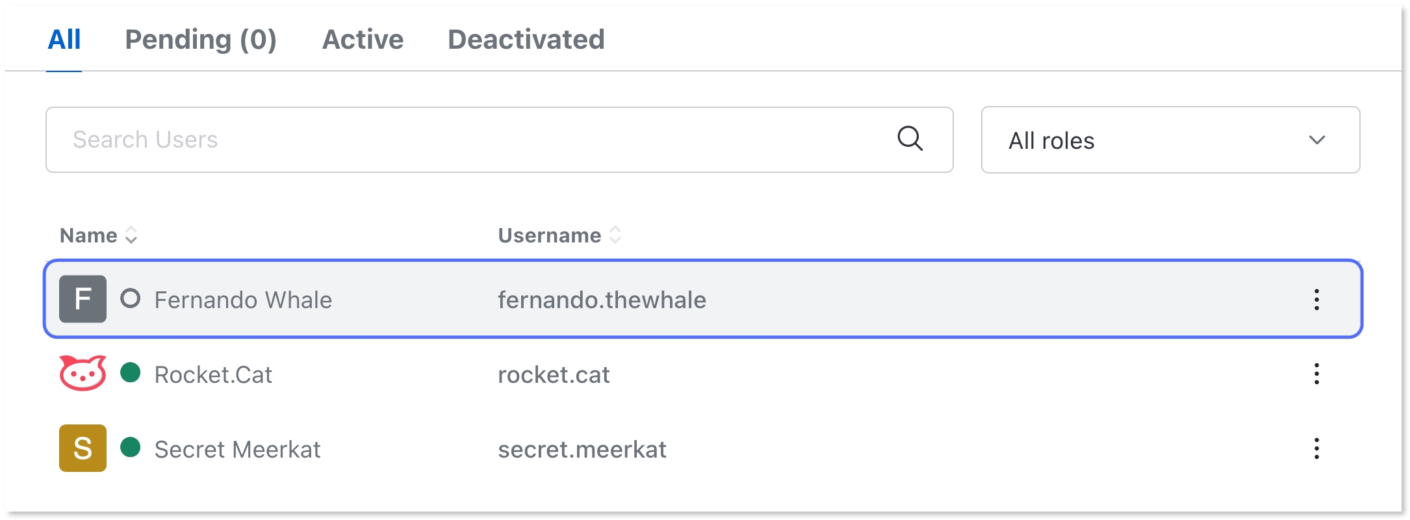The image size is (1410, 520).
Task: Open kebab menu for Secret Meerkat
Action: tap(1316, 448)
